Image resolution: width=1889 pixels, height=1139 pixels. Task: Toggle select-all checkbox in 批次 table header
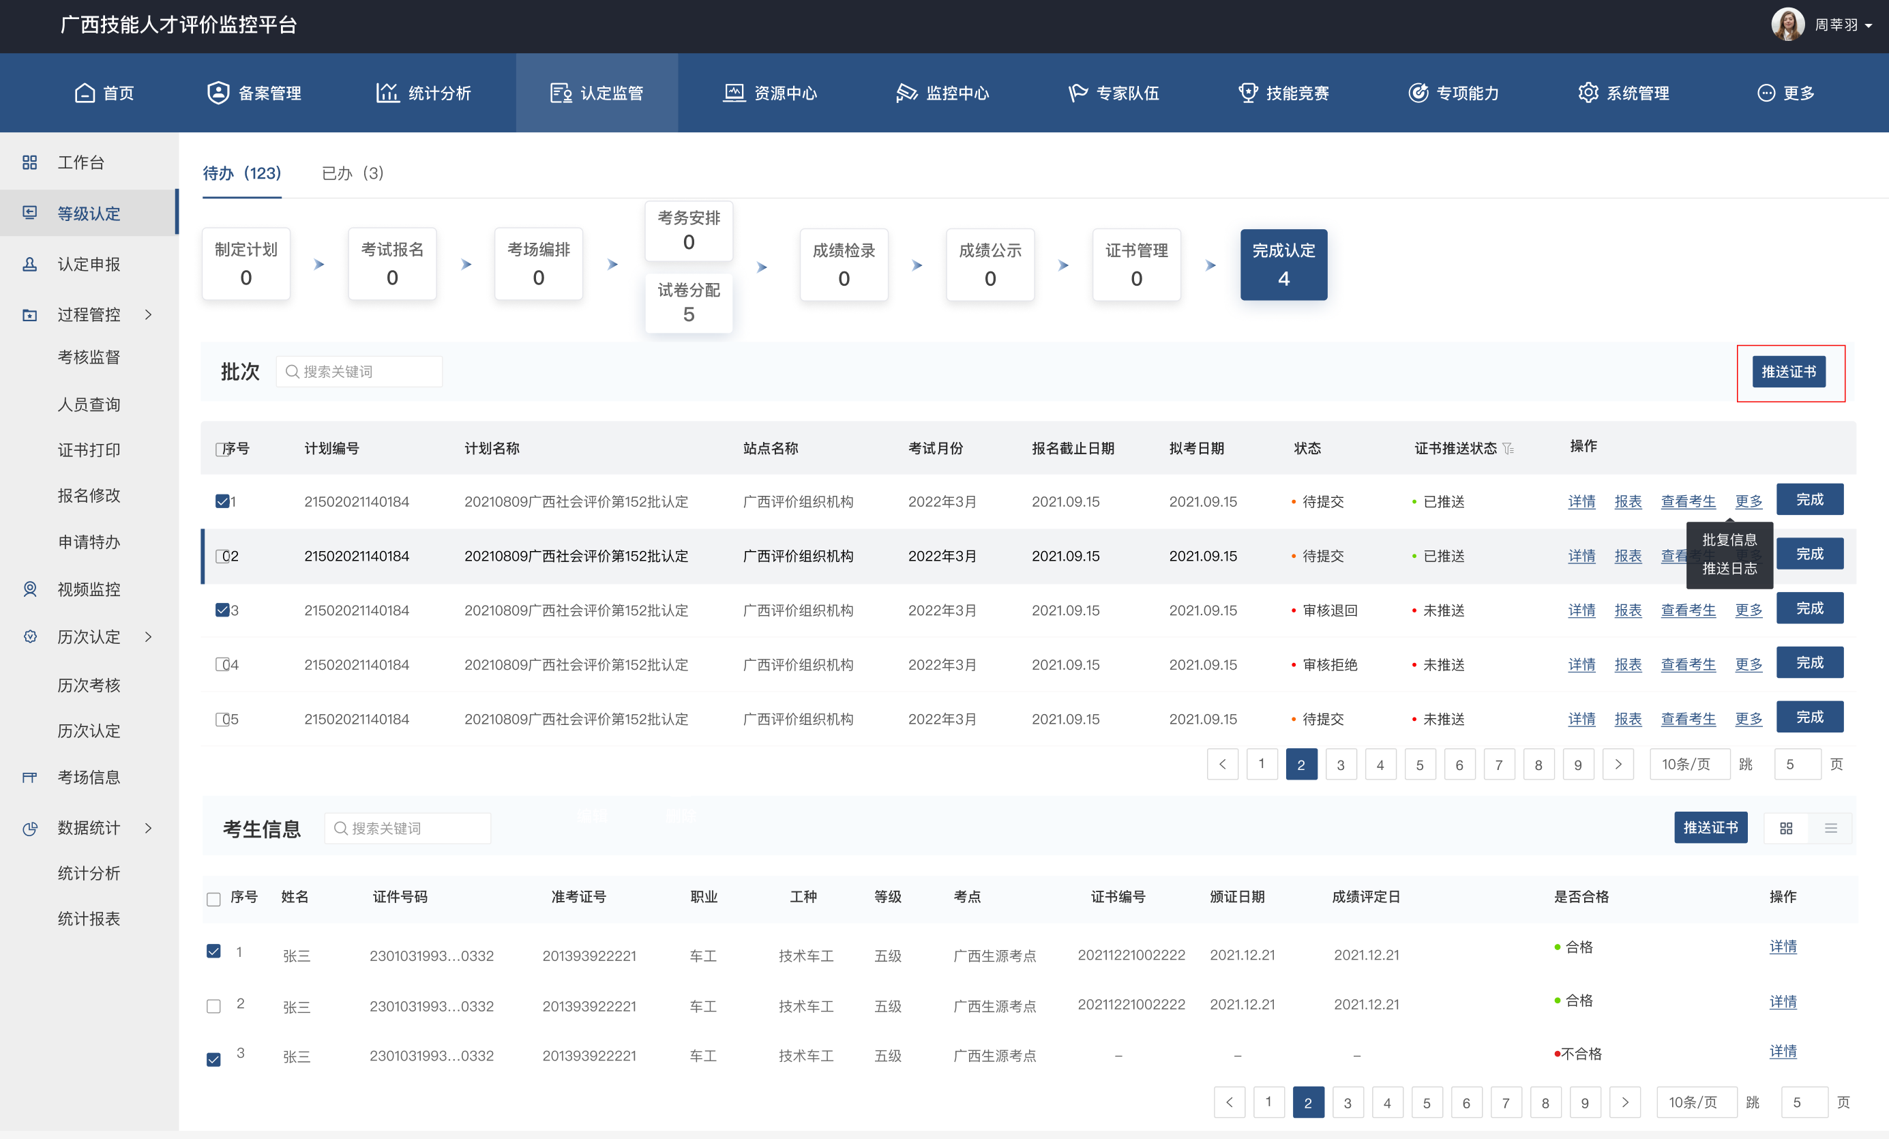(x=222, y=449)
